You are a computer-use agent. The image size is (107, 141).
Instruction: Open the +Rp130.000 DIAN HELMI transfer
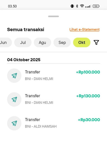pyautogui.click(x=53, y=99)
